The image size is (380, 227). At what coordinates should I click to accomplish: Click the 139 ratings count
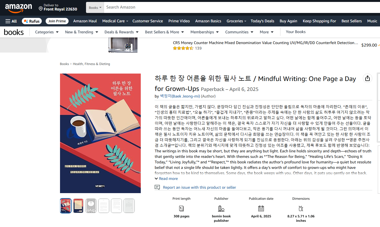click(x=198, y=48)
